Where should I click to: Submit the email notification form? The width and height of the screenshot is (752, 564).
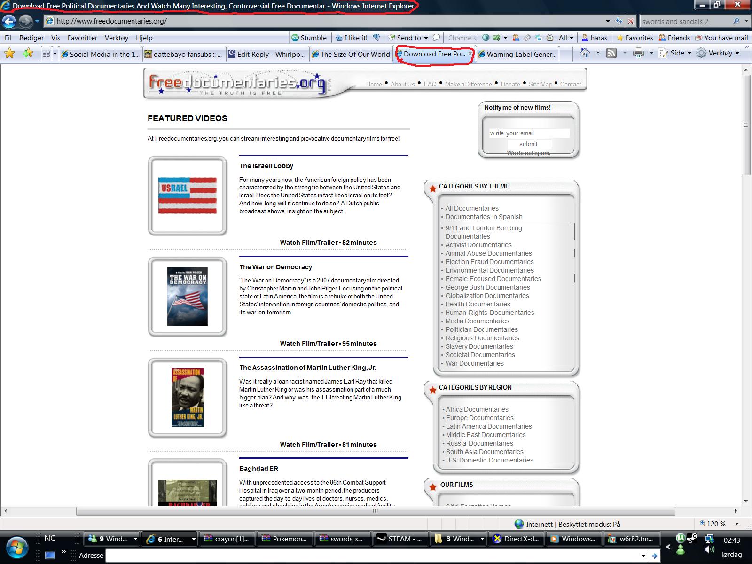(x=528, y=144)
